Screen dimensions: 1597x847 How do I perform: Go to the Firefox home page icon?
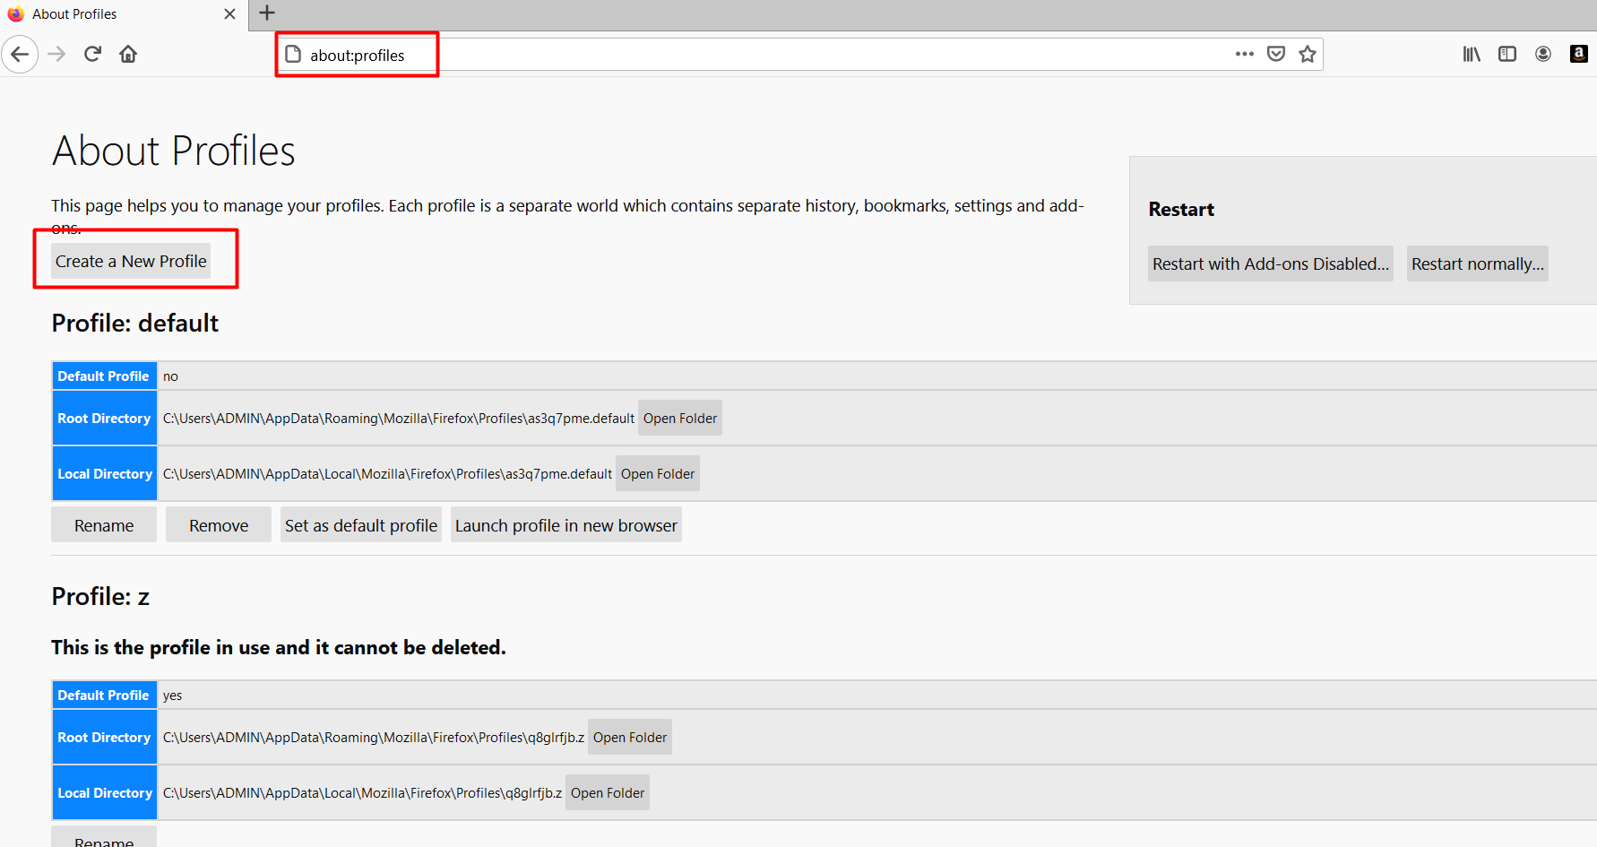tap(128, 55)
